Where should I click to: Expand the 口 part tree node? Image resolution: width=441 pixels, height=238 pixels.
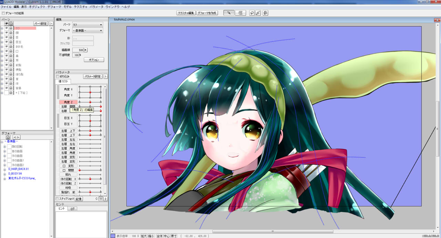click(x=2, y=51)
